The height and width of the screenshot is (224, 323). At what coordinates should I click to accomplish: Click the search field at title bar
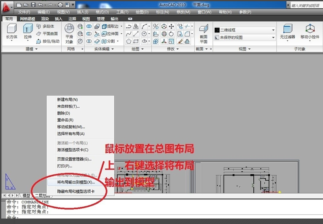306,5
